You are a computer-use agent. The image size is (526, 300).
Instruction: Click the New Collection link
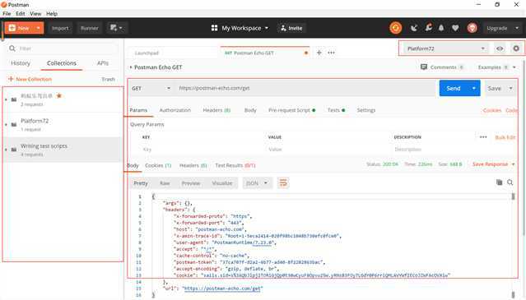[x=30, y=79]
